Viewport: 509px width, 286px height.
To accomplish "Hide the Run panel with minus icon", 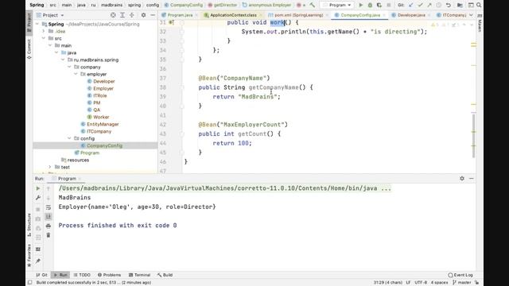I will tap(472, 178).
